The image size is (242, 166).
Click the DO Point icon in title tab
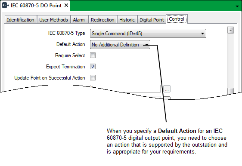pos(6,6)
